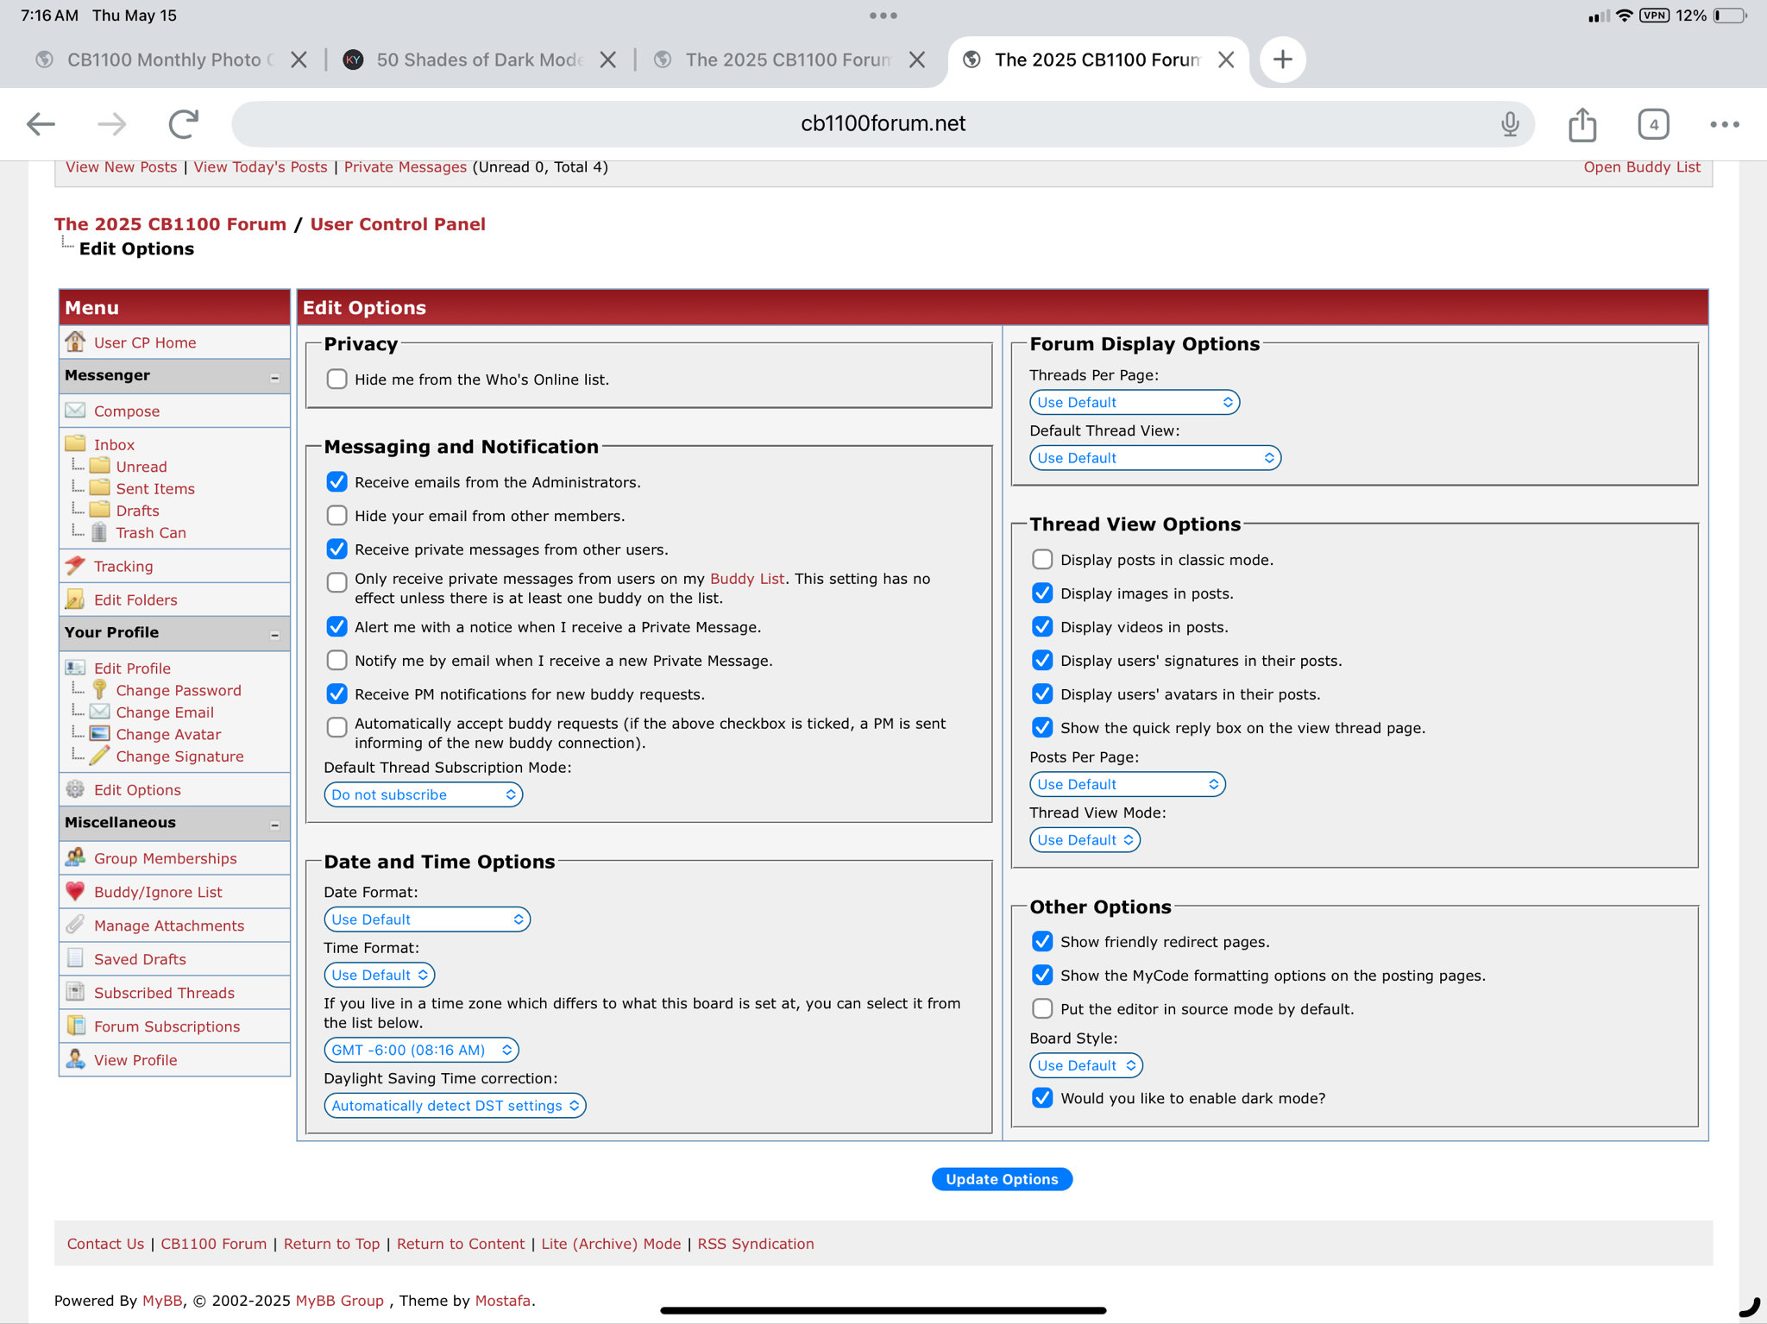Click the Manage Attachments paperclip icon
The height and width of the screenshot is (1324, 1767).
coord(75,925)
